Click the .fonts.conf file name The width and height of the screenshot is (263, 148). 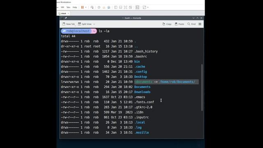point(144,102)
